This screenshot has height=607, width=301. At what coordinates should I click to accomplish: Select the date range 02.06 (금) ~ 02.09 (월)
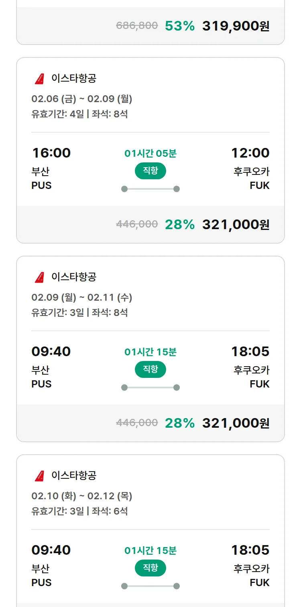82,99
